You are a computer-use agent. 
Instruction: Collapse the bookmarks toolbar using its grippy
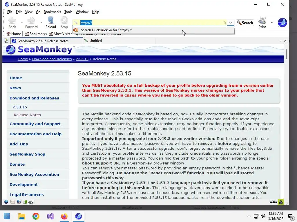(4, 34)
